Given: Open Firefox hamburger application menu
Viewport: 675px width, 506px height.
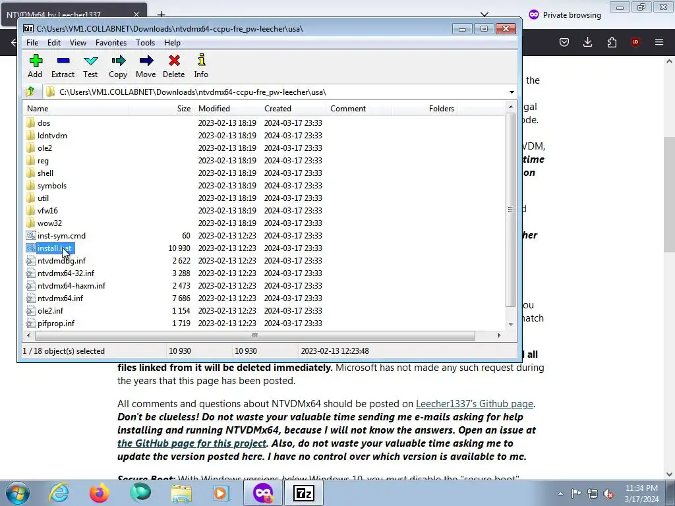Looking at the screenshot, I should click(659, 42).
